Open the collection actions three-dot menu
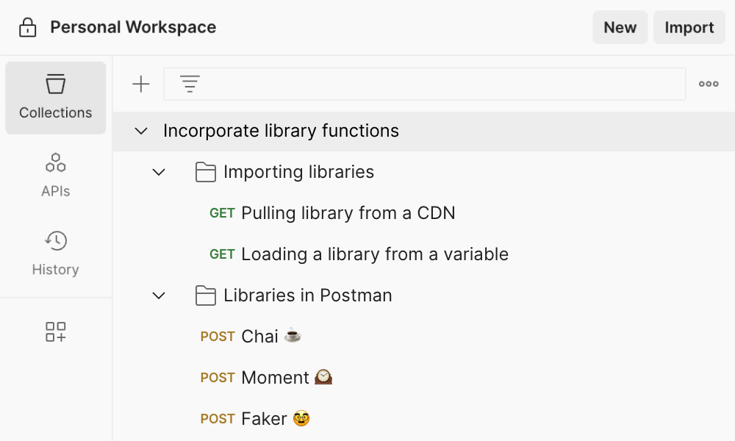The width and height of the screenshot is (735, 441). click(708, 83)
